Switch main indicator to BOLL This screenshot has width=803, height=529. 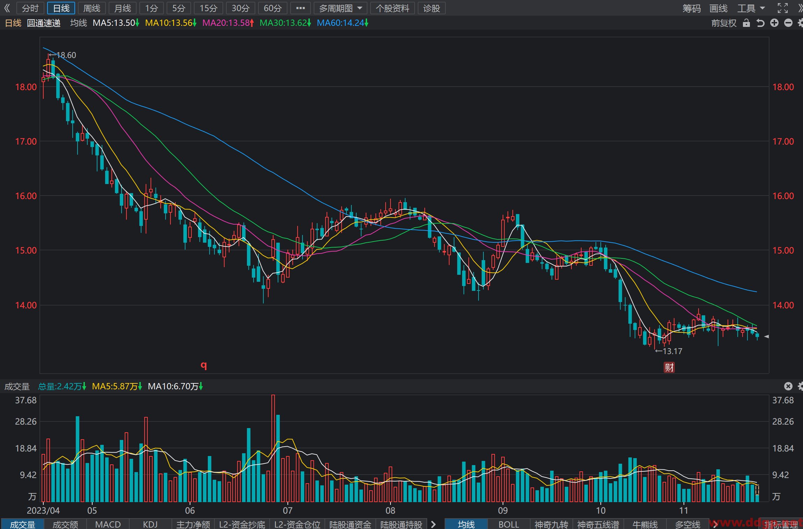coord(509,524)
